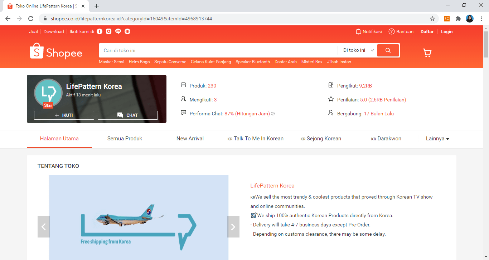Screen dimensions: 489x260
Task: Click the 'Bergabung: 17 Bulan Lalu' text
Action: click(x=365, y=114)
